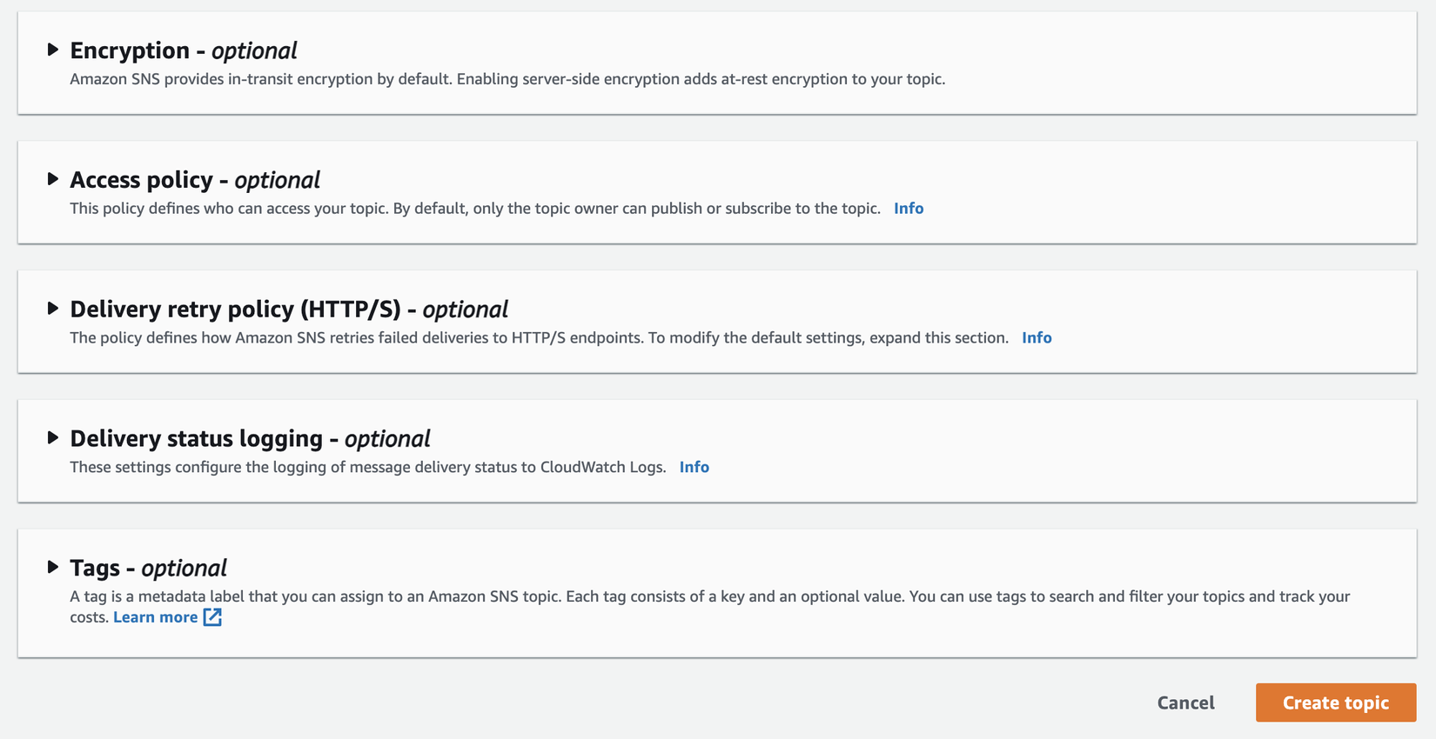Click the orange Create topic button
The height and width of the screenshot is (739, 1436).
click(x=1335, y=702)
